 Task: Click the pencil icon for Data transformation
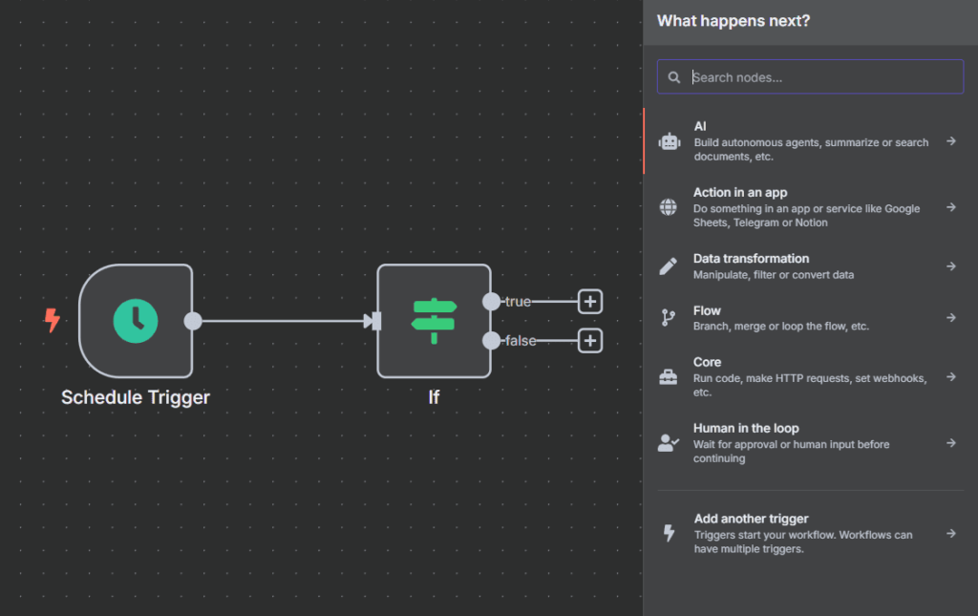click(668, 266)
